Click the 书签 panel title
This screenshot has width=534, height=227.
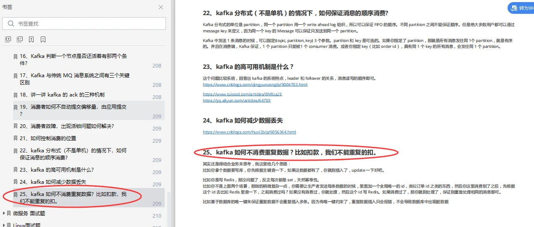[7, 7]
